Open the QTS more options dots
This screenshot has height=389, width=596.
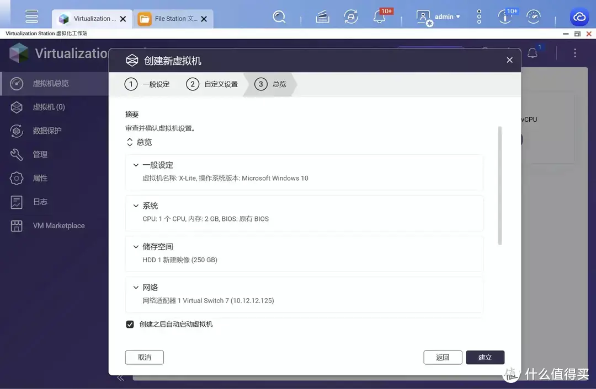click(x=479, y=17)
